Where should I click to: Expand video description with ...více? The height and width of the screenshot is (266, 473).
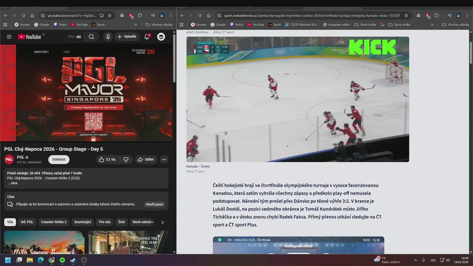(x=13, y=183)
